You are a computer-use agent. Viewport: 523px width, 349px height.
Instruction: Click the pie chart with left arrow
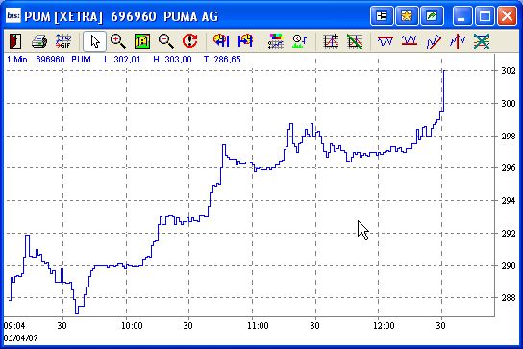tap(221, 41)
